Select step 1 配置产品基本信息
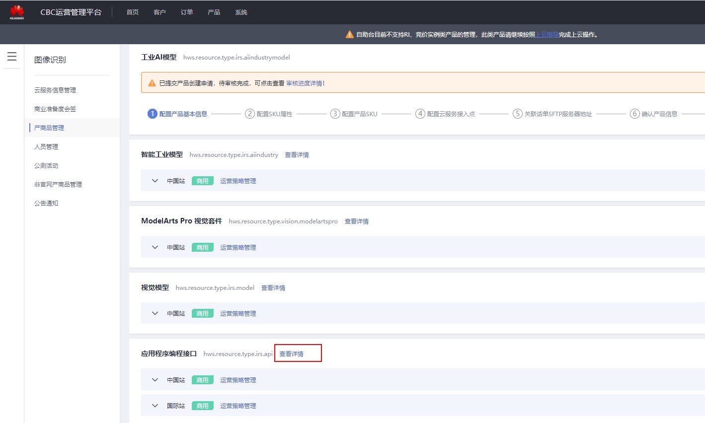The width and height of the screenshot is (705, 423). [177, 114]
